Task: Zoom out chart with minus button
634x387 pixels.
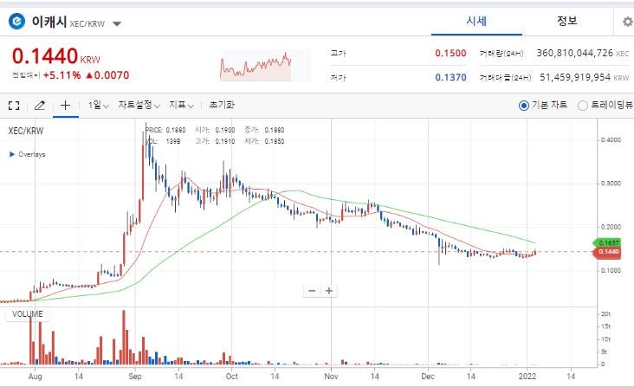Action: point(312,291)
